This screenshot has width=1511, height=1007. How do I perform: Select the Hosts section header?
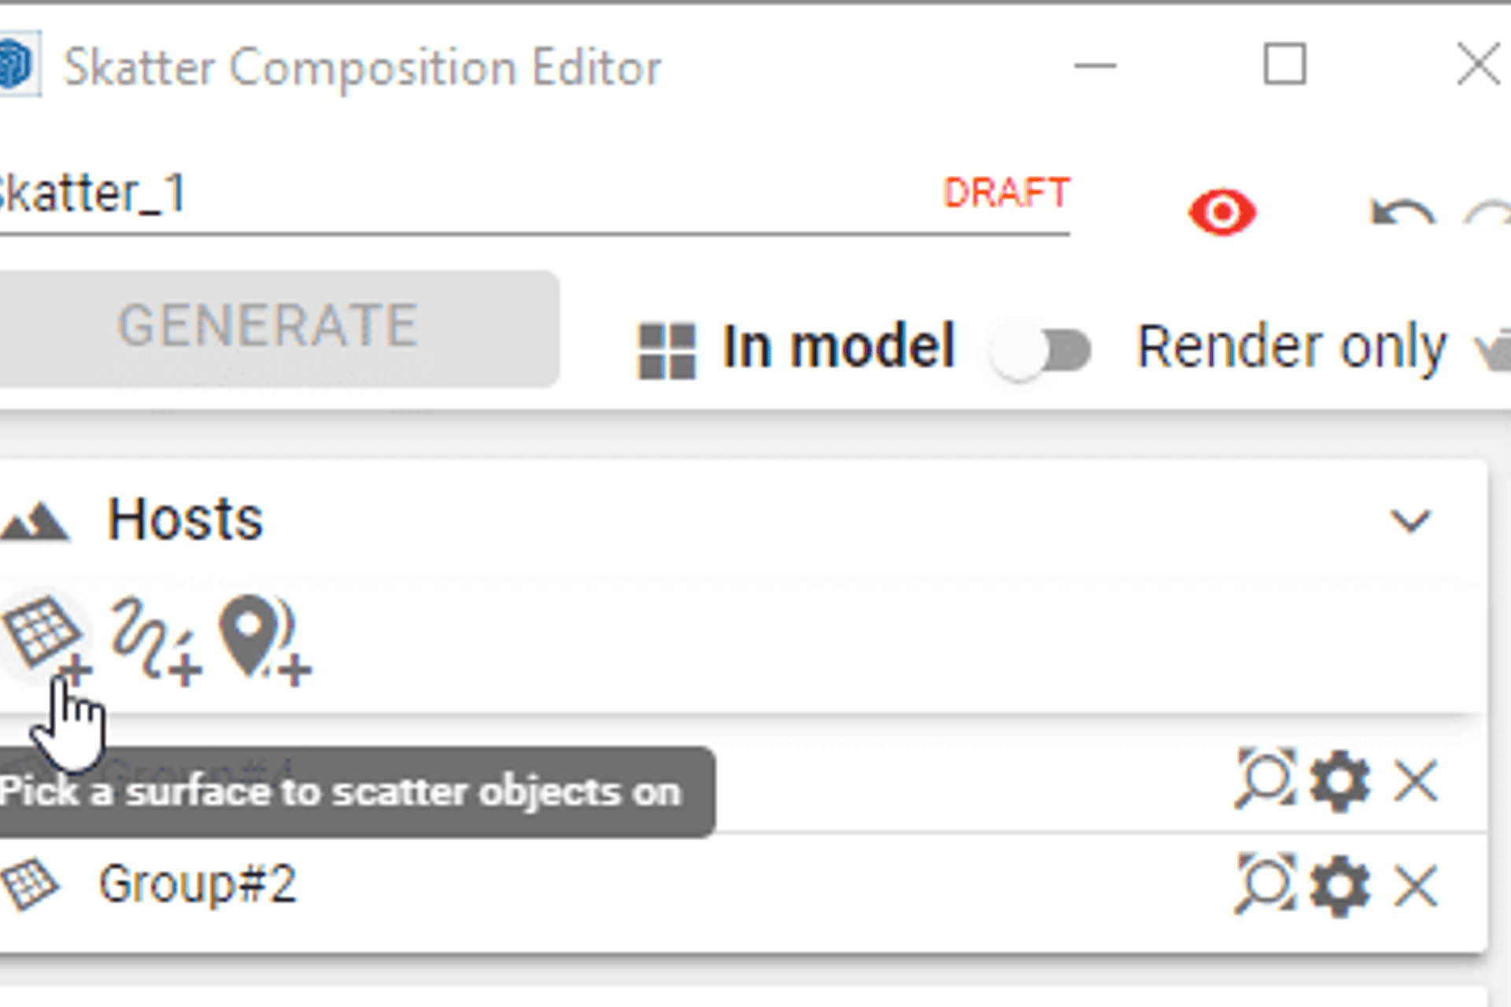[x=184, y=518]
